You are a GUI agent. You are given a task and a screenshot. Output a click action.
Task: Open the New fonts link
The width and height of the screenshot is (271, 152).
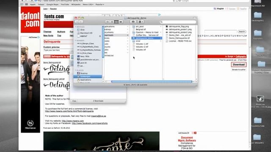tap(48, 35)
